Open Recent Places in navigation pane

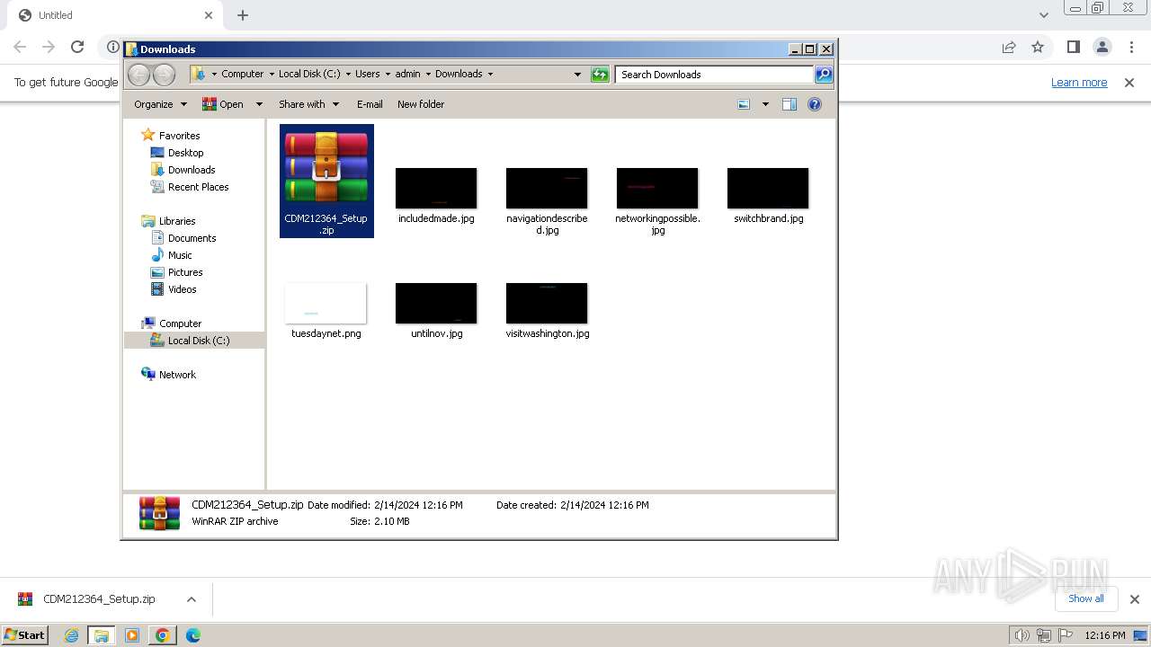[x=198, y=187]
